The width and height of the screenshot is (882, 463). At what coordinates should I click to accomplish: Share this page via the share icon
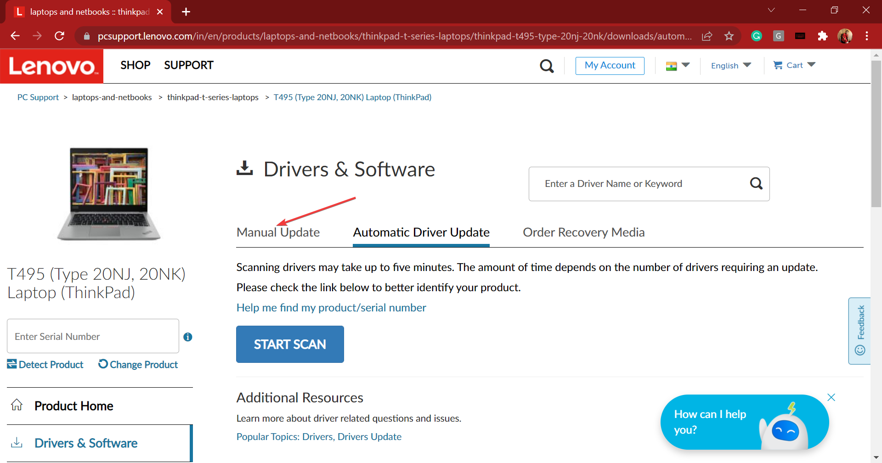[x=707, y=36]
